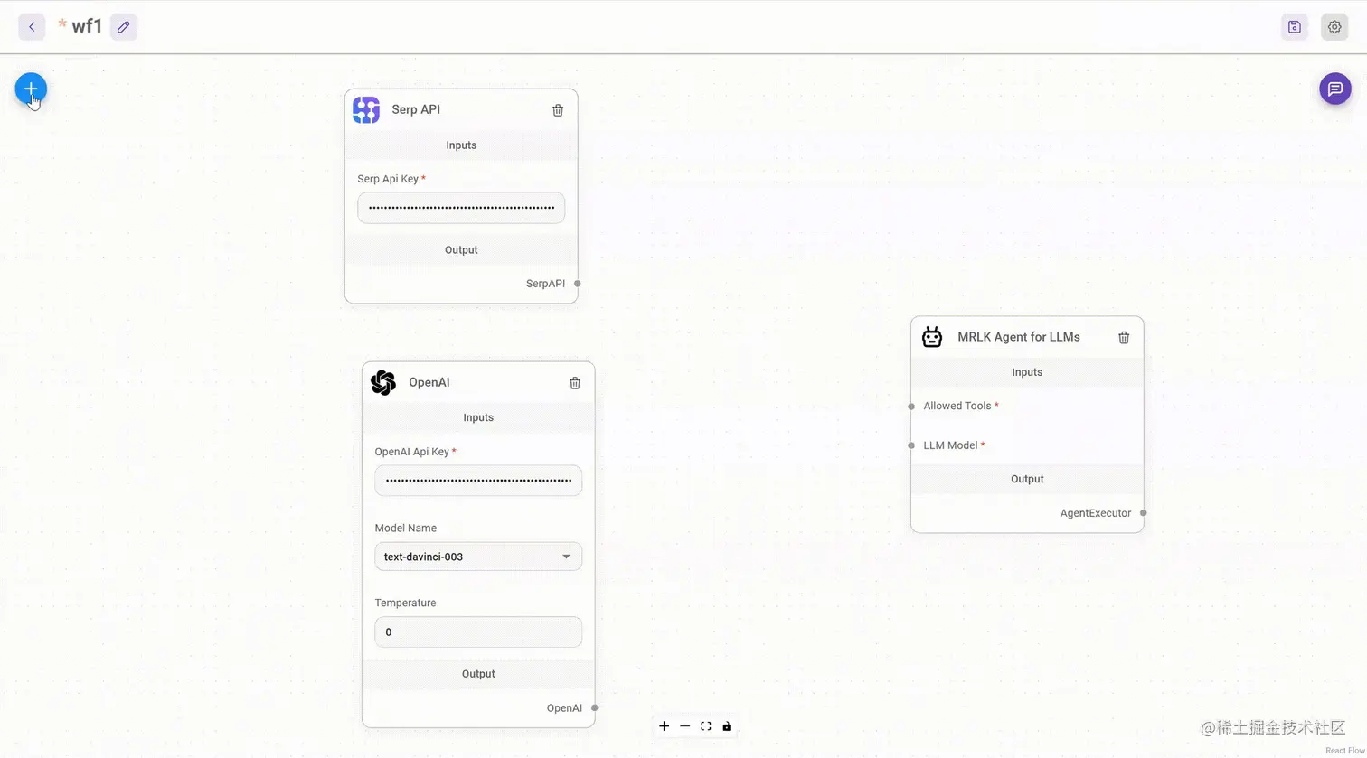
Task: Open the purple chat message button
Action: (x=1335, y=89)
